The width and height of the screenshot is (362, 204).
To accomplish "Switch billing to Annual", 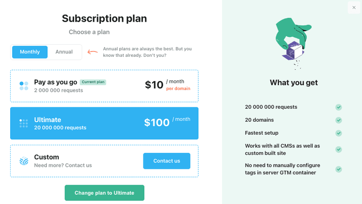I will click(x=64, y=52).
